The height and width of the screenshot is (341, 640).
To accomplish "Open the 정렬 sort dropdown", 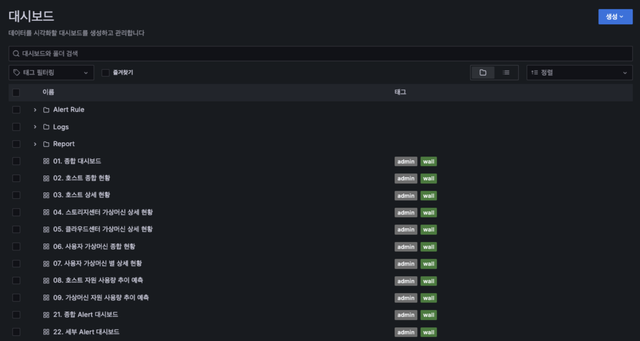I will point(579,73).
